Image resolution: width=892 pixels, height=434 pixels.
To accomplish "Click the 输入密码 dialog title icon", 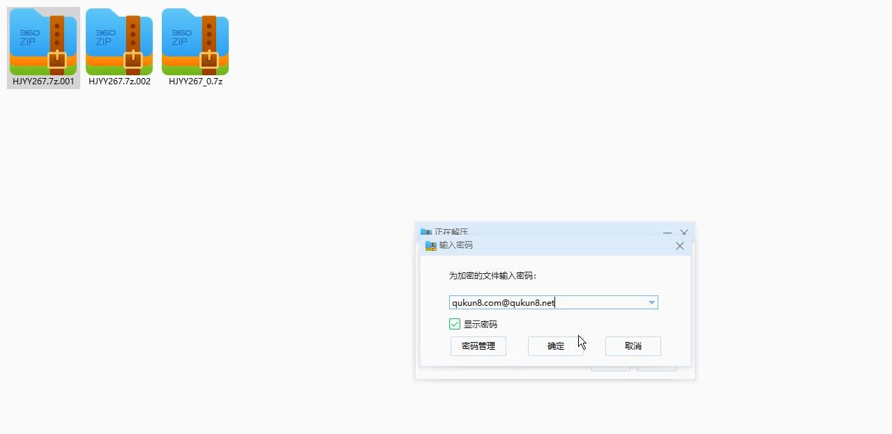I will tap(430, 246).
